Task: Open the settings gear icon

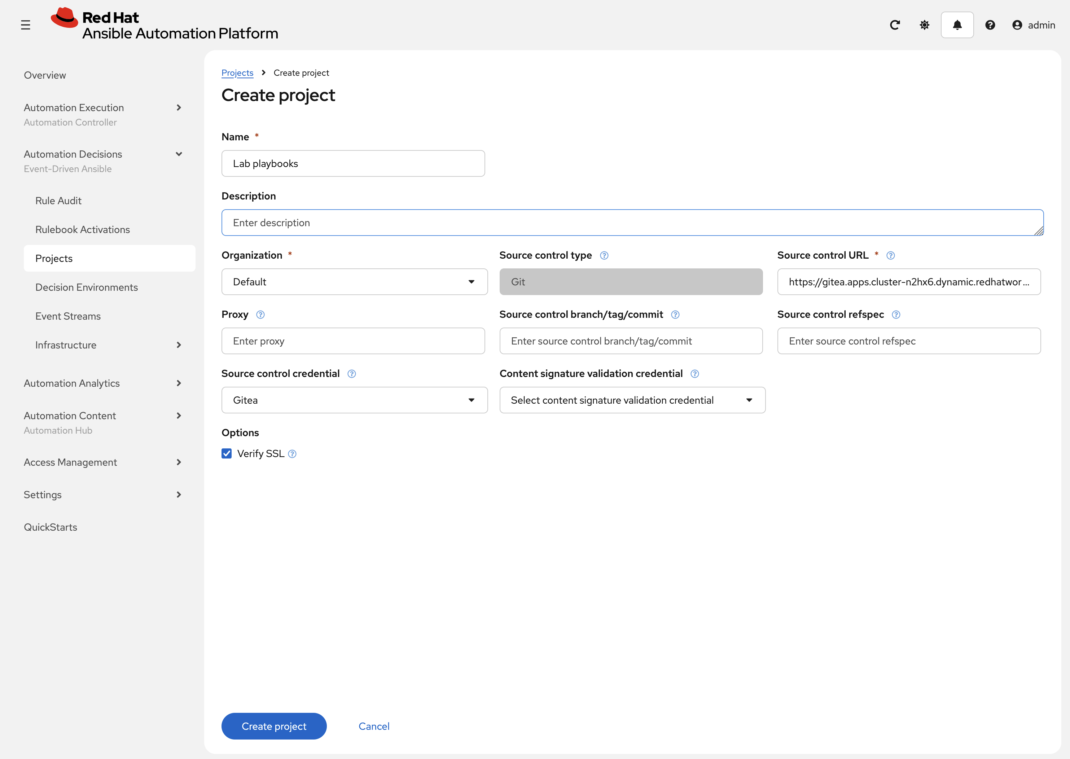Action: pyautogui.click(x=924, y=25)
